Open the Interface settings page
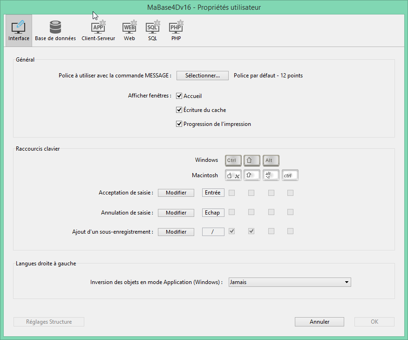The width and height of the screenshot is (408, 340). pos(19,31)
